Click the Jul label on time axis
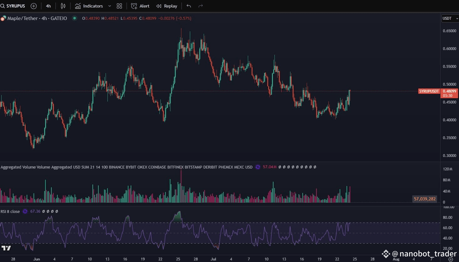This screenshot has height=262, width=459. [x=213, y=259]
